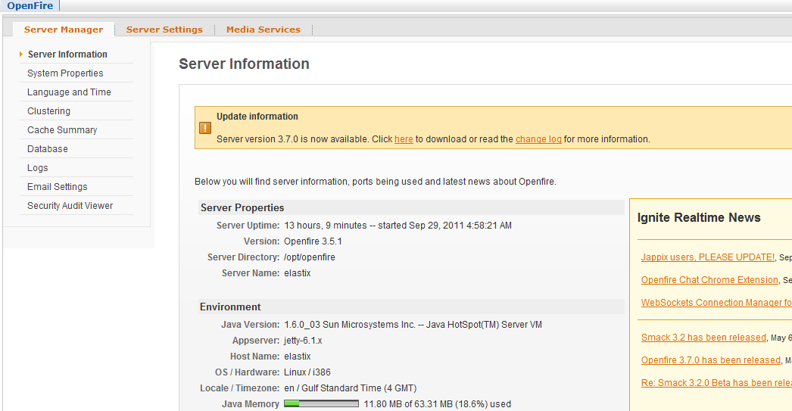Viewport: 792px width, 411px height.
Task: Open 'Smack 3.2 has been released' link
Action: click(x=703, y=338)
